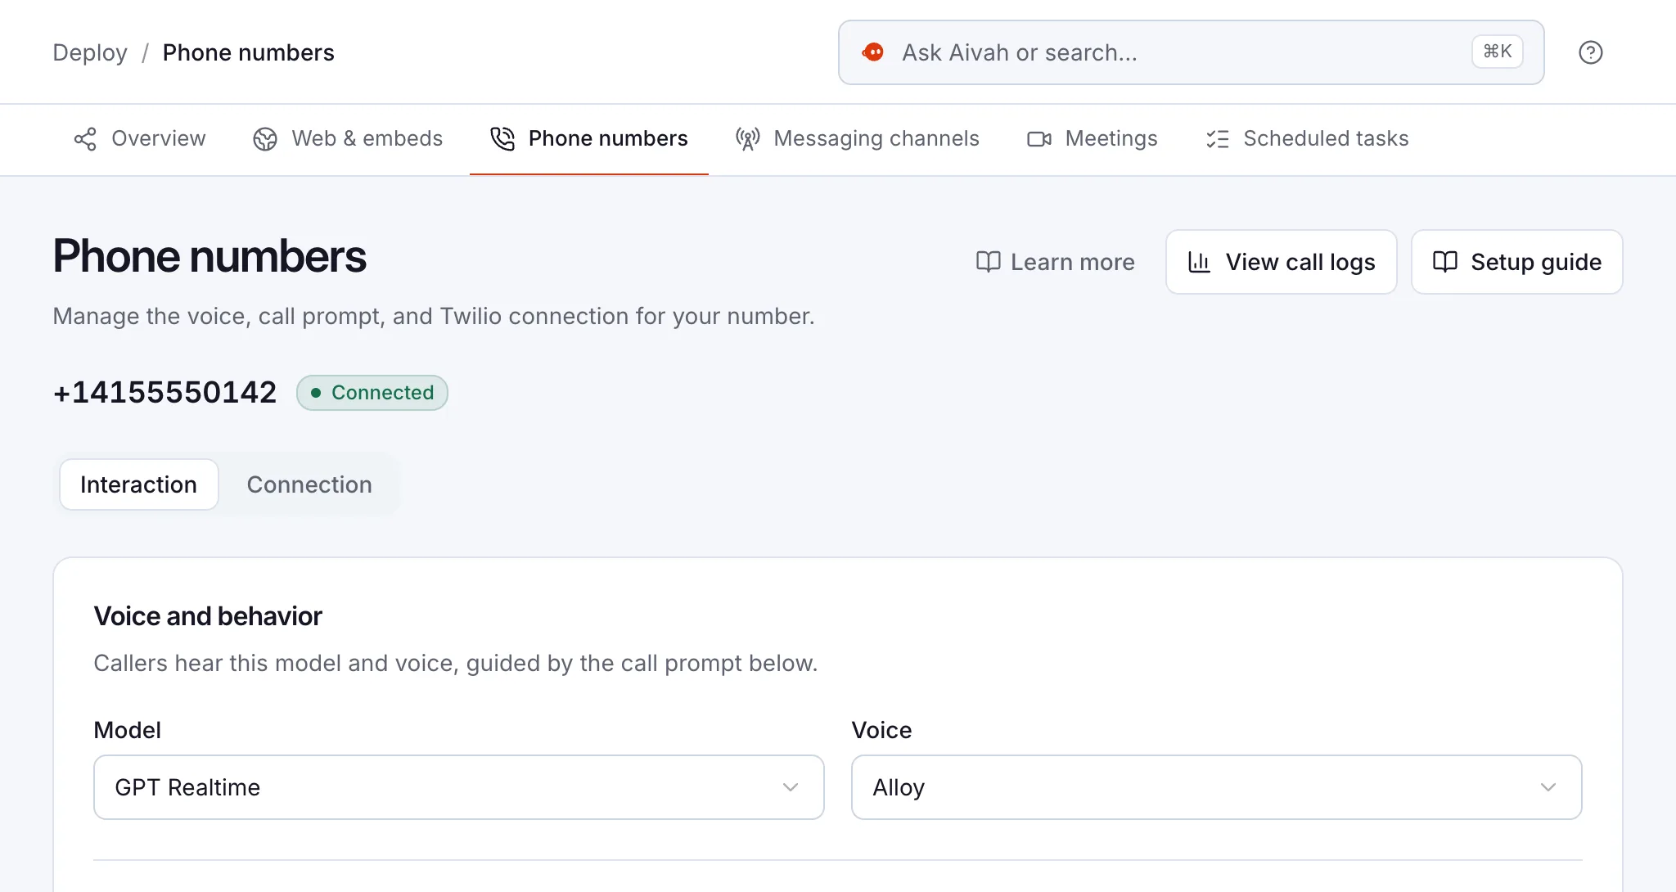Expand the Voice dropdown chevron
Screen dimensions: 1676x892
click(1548, 787)
